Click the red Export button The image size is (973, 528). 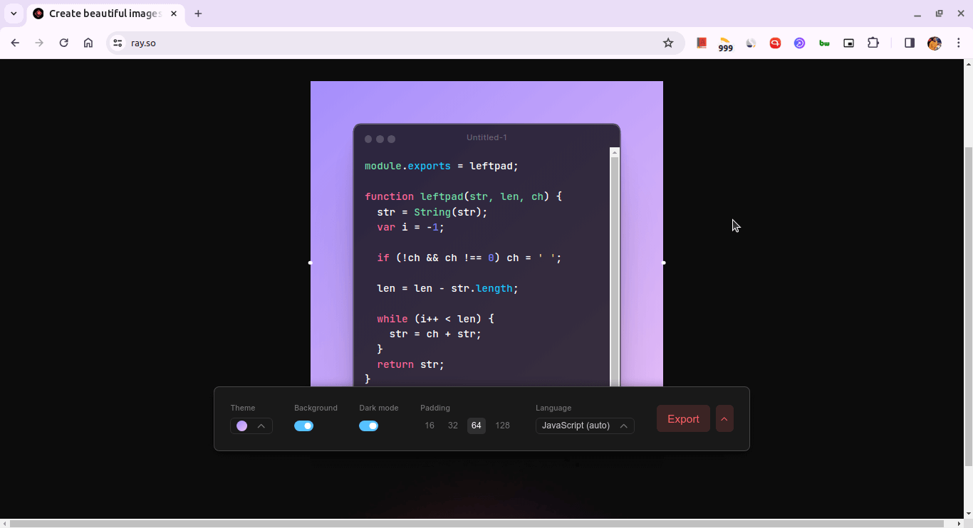coord(683,418)
